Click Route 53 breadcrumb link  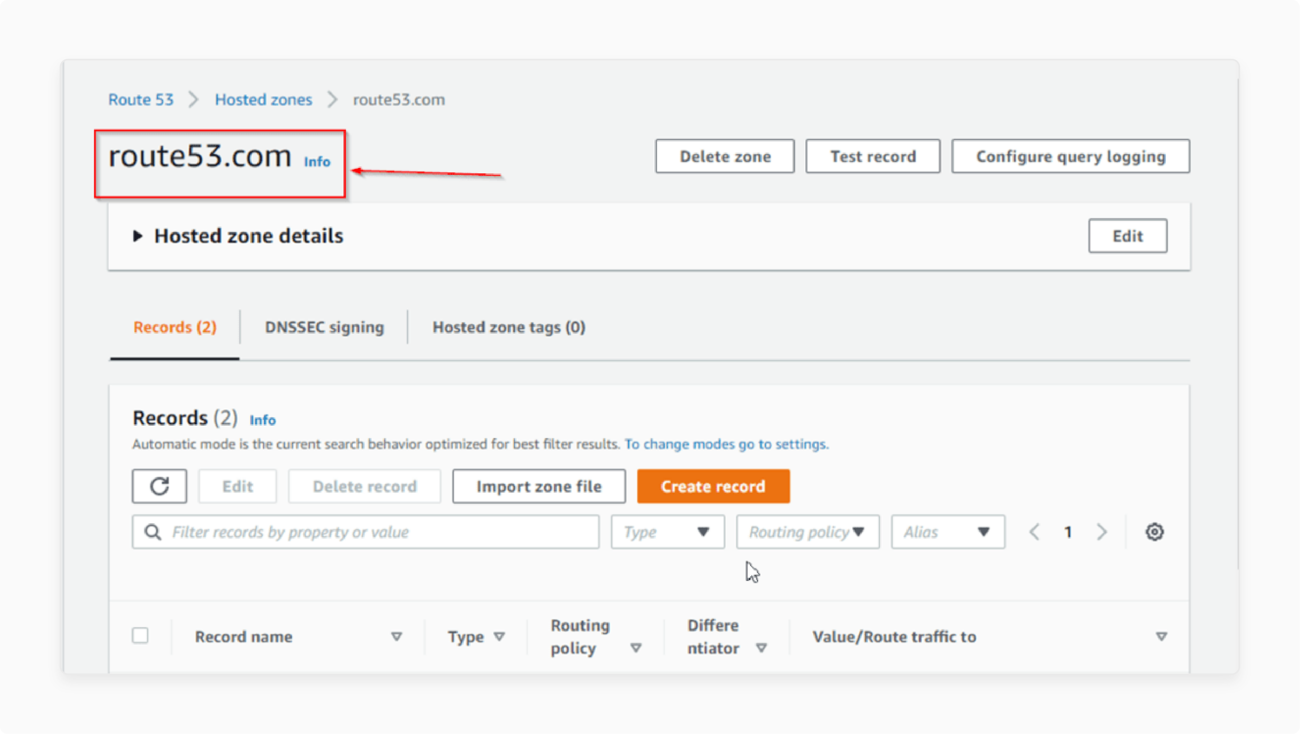(x=141, y=99)
